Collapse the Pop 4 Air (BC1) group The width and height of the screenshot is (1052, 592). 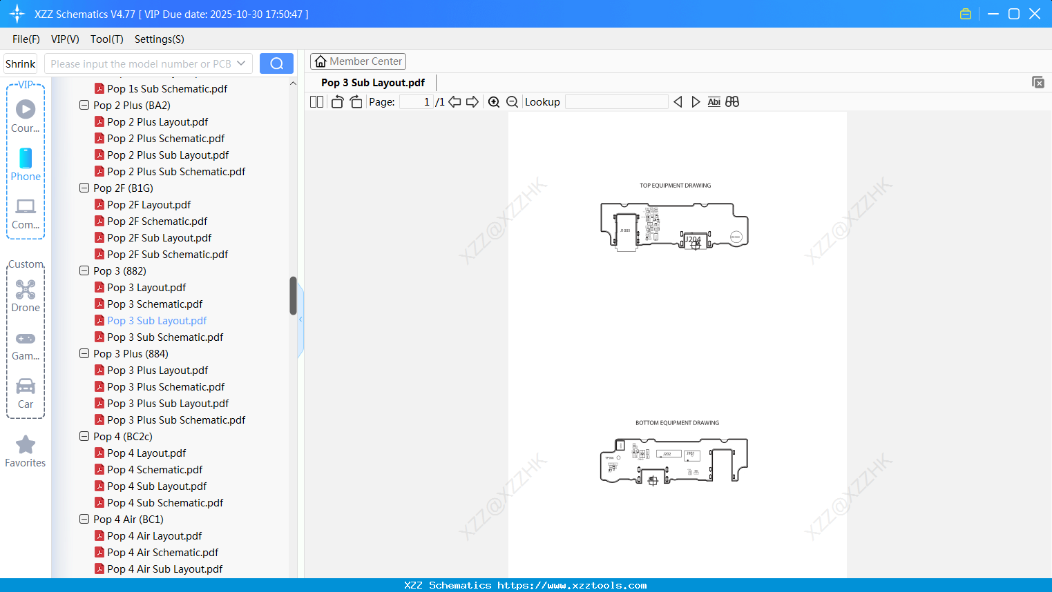point(84,519)
